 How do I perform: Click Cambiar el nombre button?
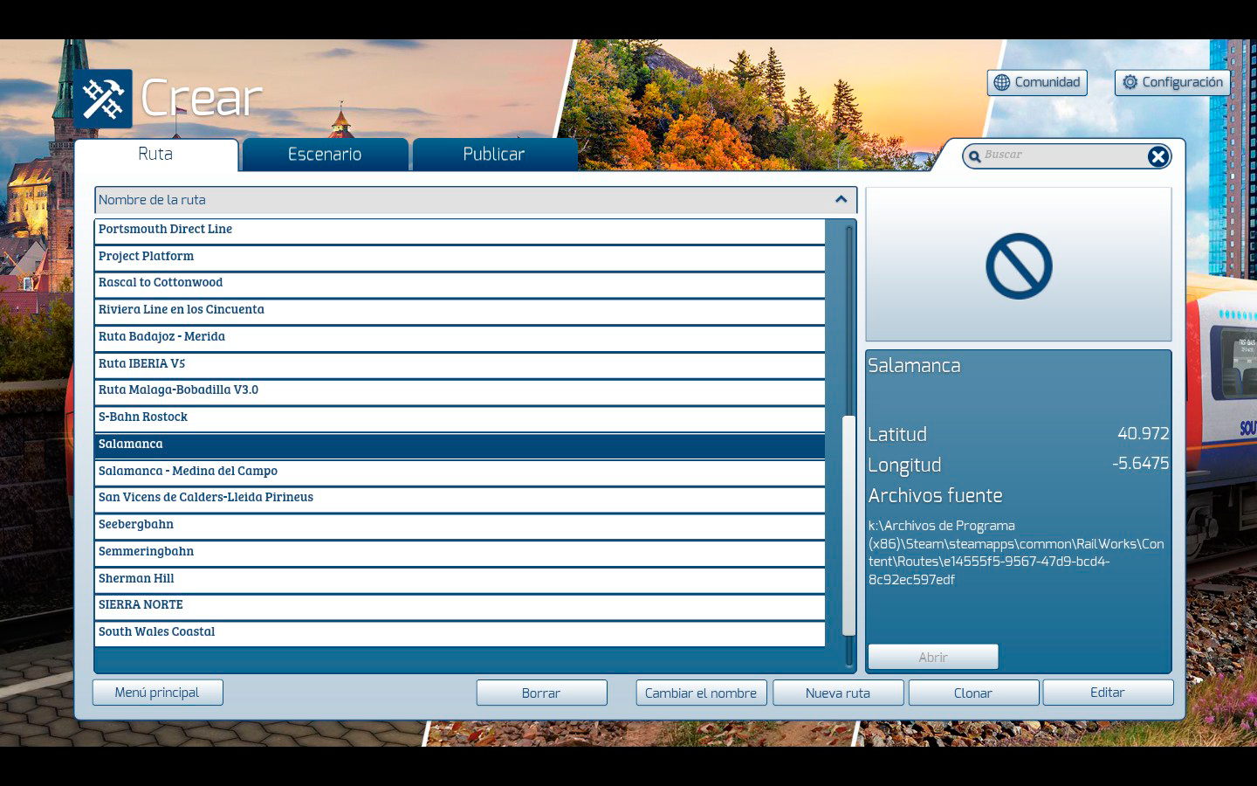701,693
